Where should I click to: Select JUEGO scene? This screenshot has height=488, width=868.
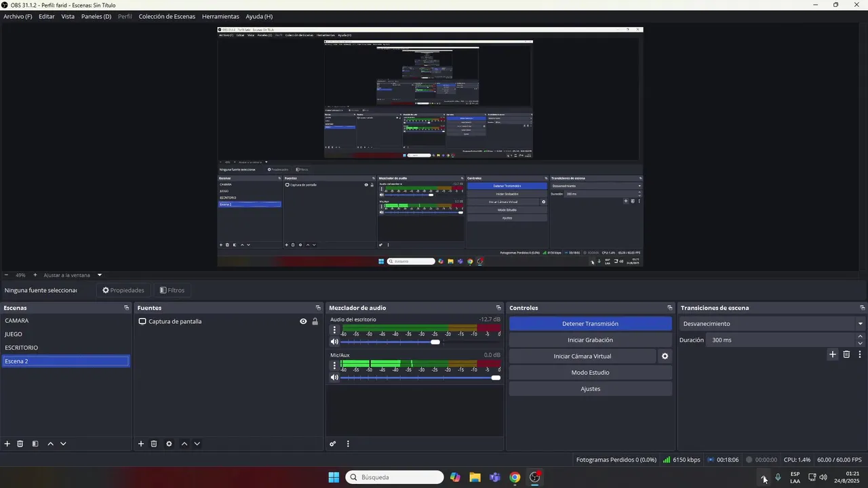pos(66,334)
